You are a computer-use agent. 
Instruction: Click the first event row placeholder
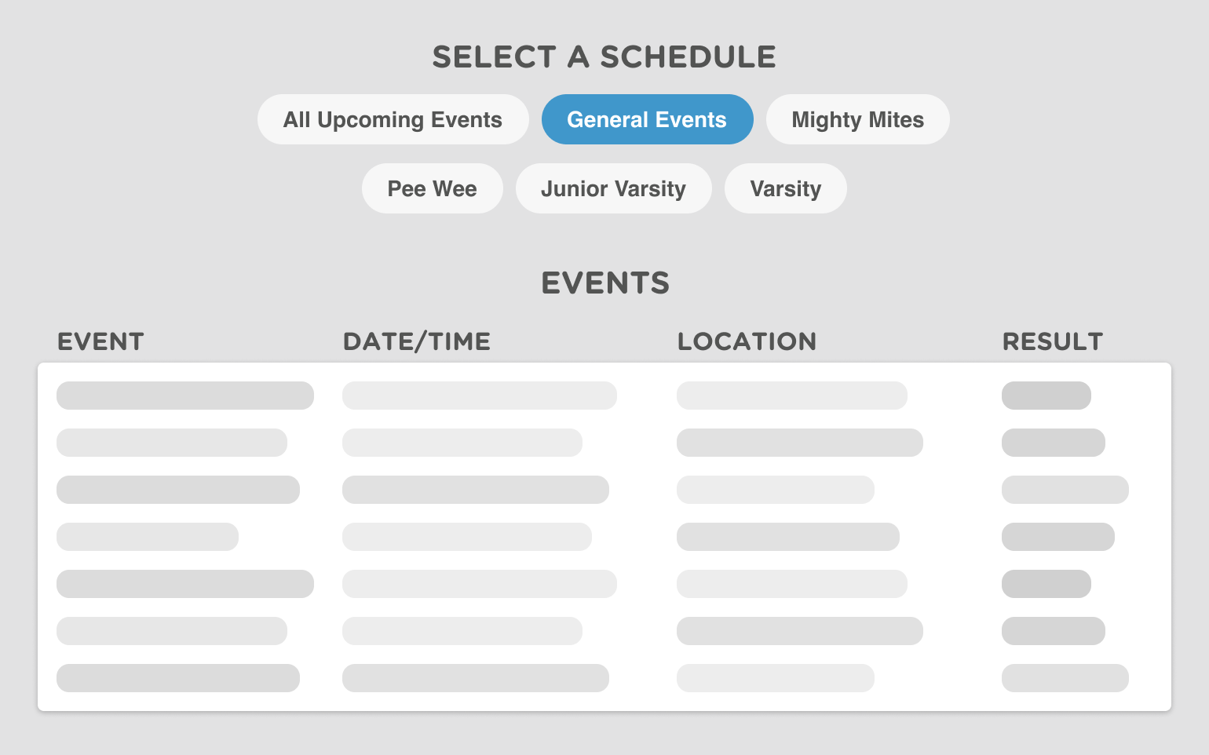pyautogui.click(x=184, y=396)
